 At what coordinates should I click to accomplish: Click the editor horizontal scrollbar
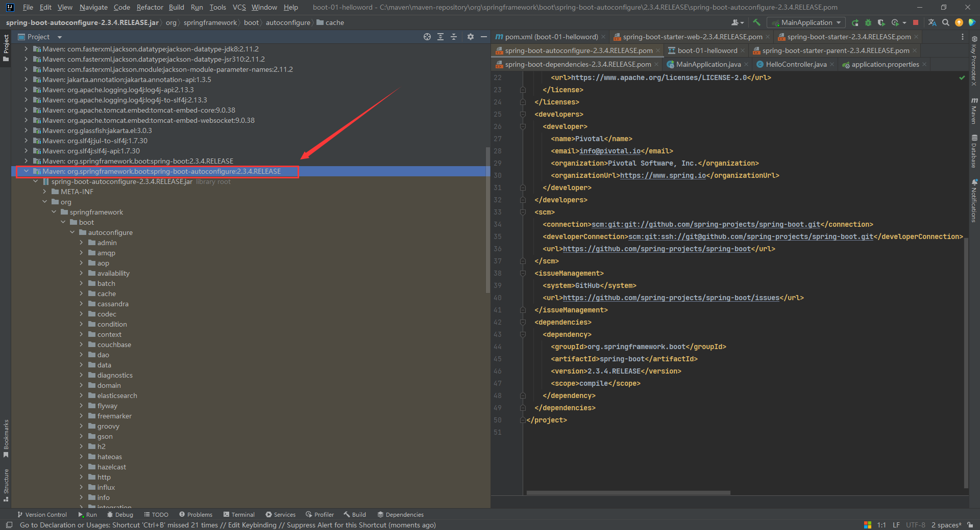coord(628,493)
